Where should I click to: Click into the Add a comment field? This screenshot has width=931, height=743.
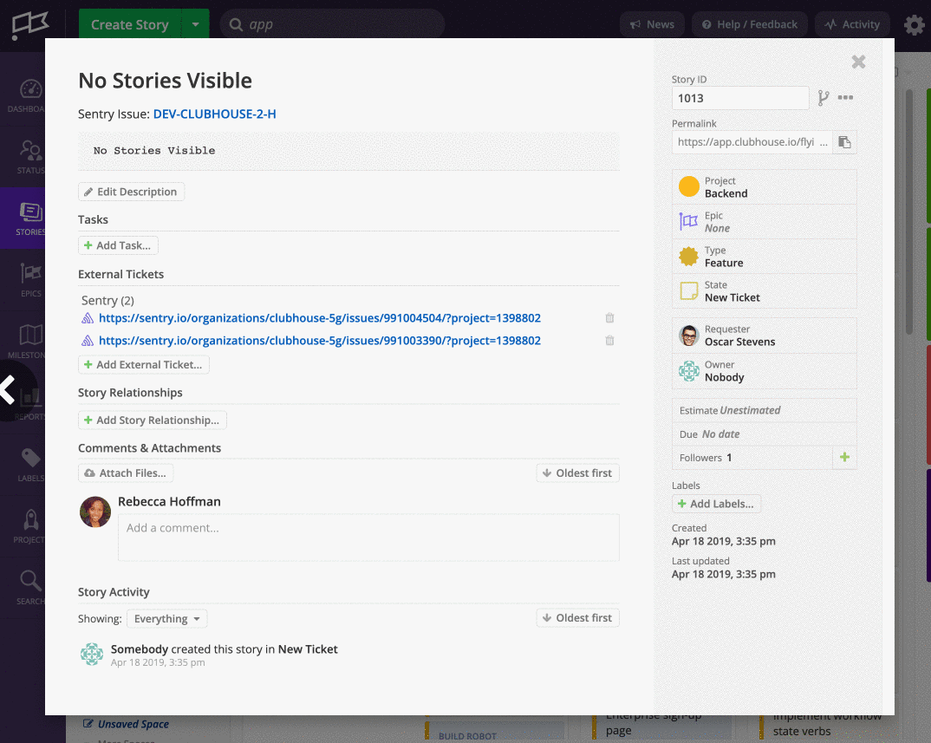click(368, 537)
